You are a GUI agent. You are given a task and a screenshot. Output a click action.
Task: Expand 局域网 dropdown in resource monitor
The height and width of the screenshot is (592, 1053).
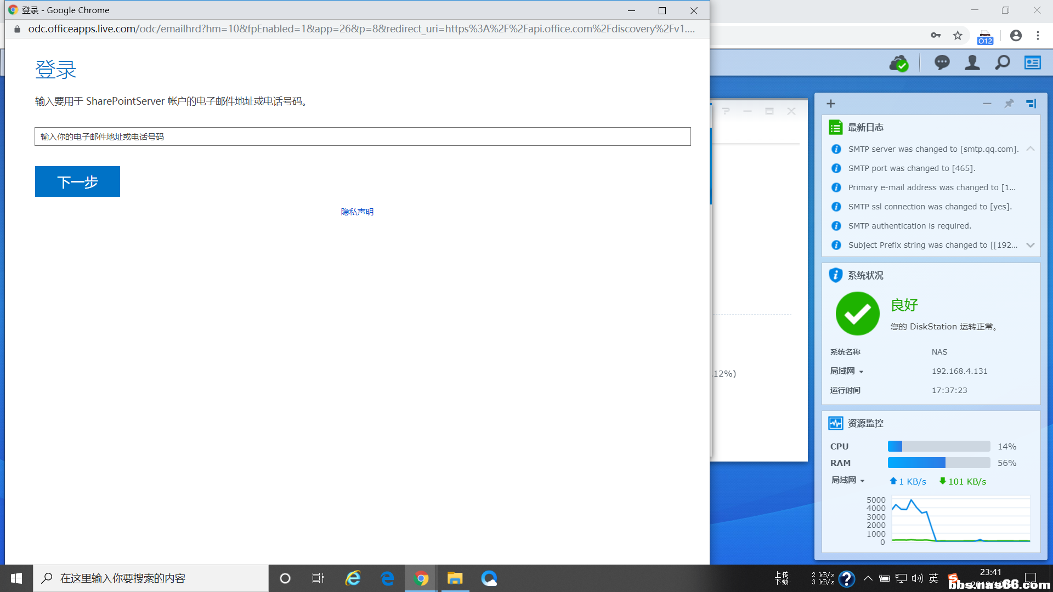coord(863,481)
